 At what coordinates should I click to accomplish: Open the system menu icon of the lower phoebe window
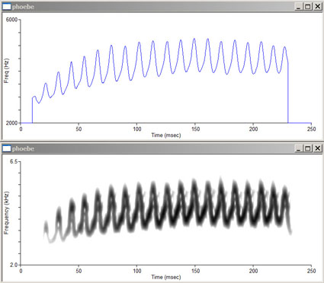pyautogui.click(x=7, y=148)
